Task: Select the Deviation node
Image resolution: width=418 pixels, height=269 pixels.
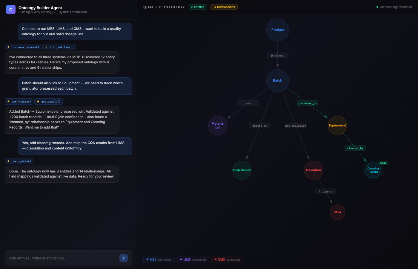Action: [x=314, y=170]
